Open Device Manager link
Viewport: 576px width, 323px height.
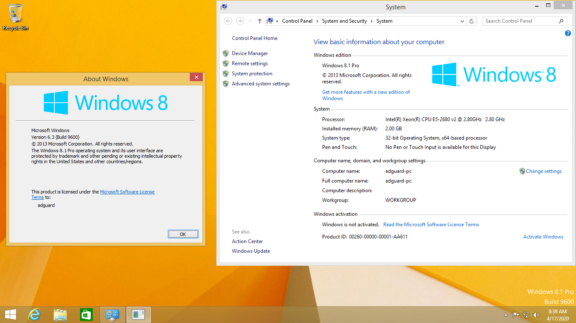(x=250, y=53)
